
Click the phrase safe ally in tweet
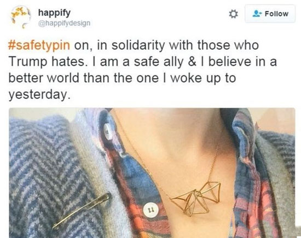coord(158,62)
